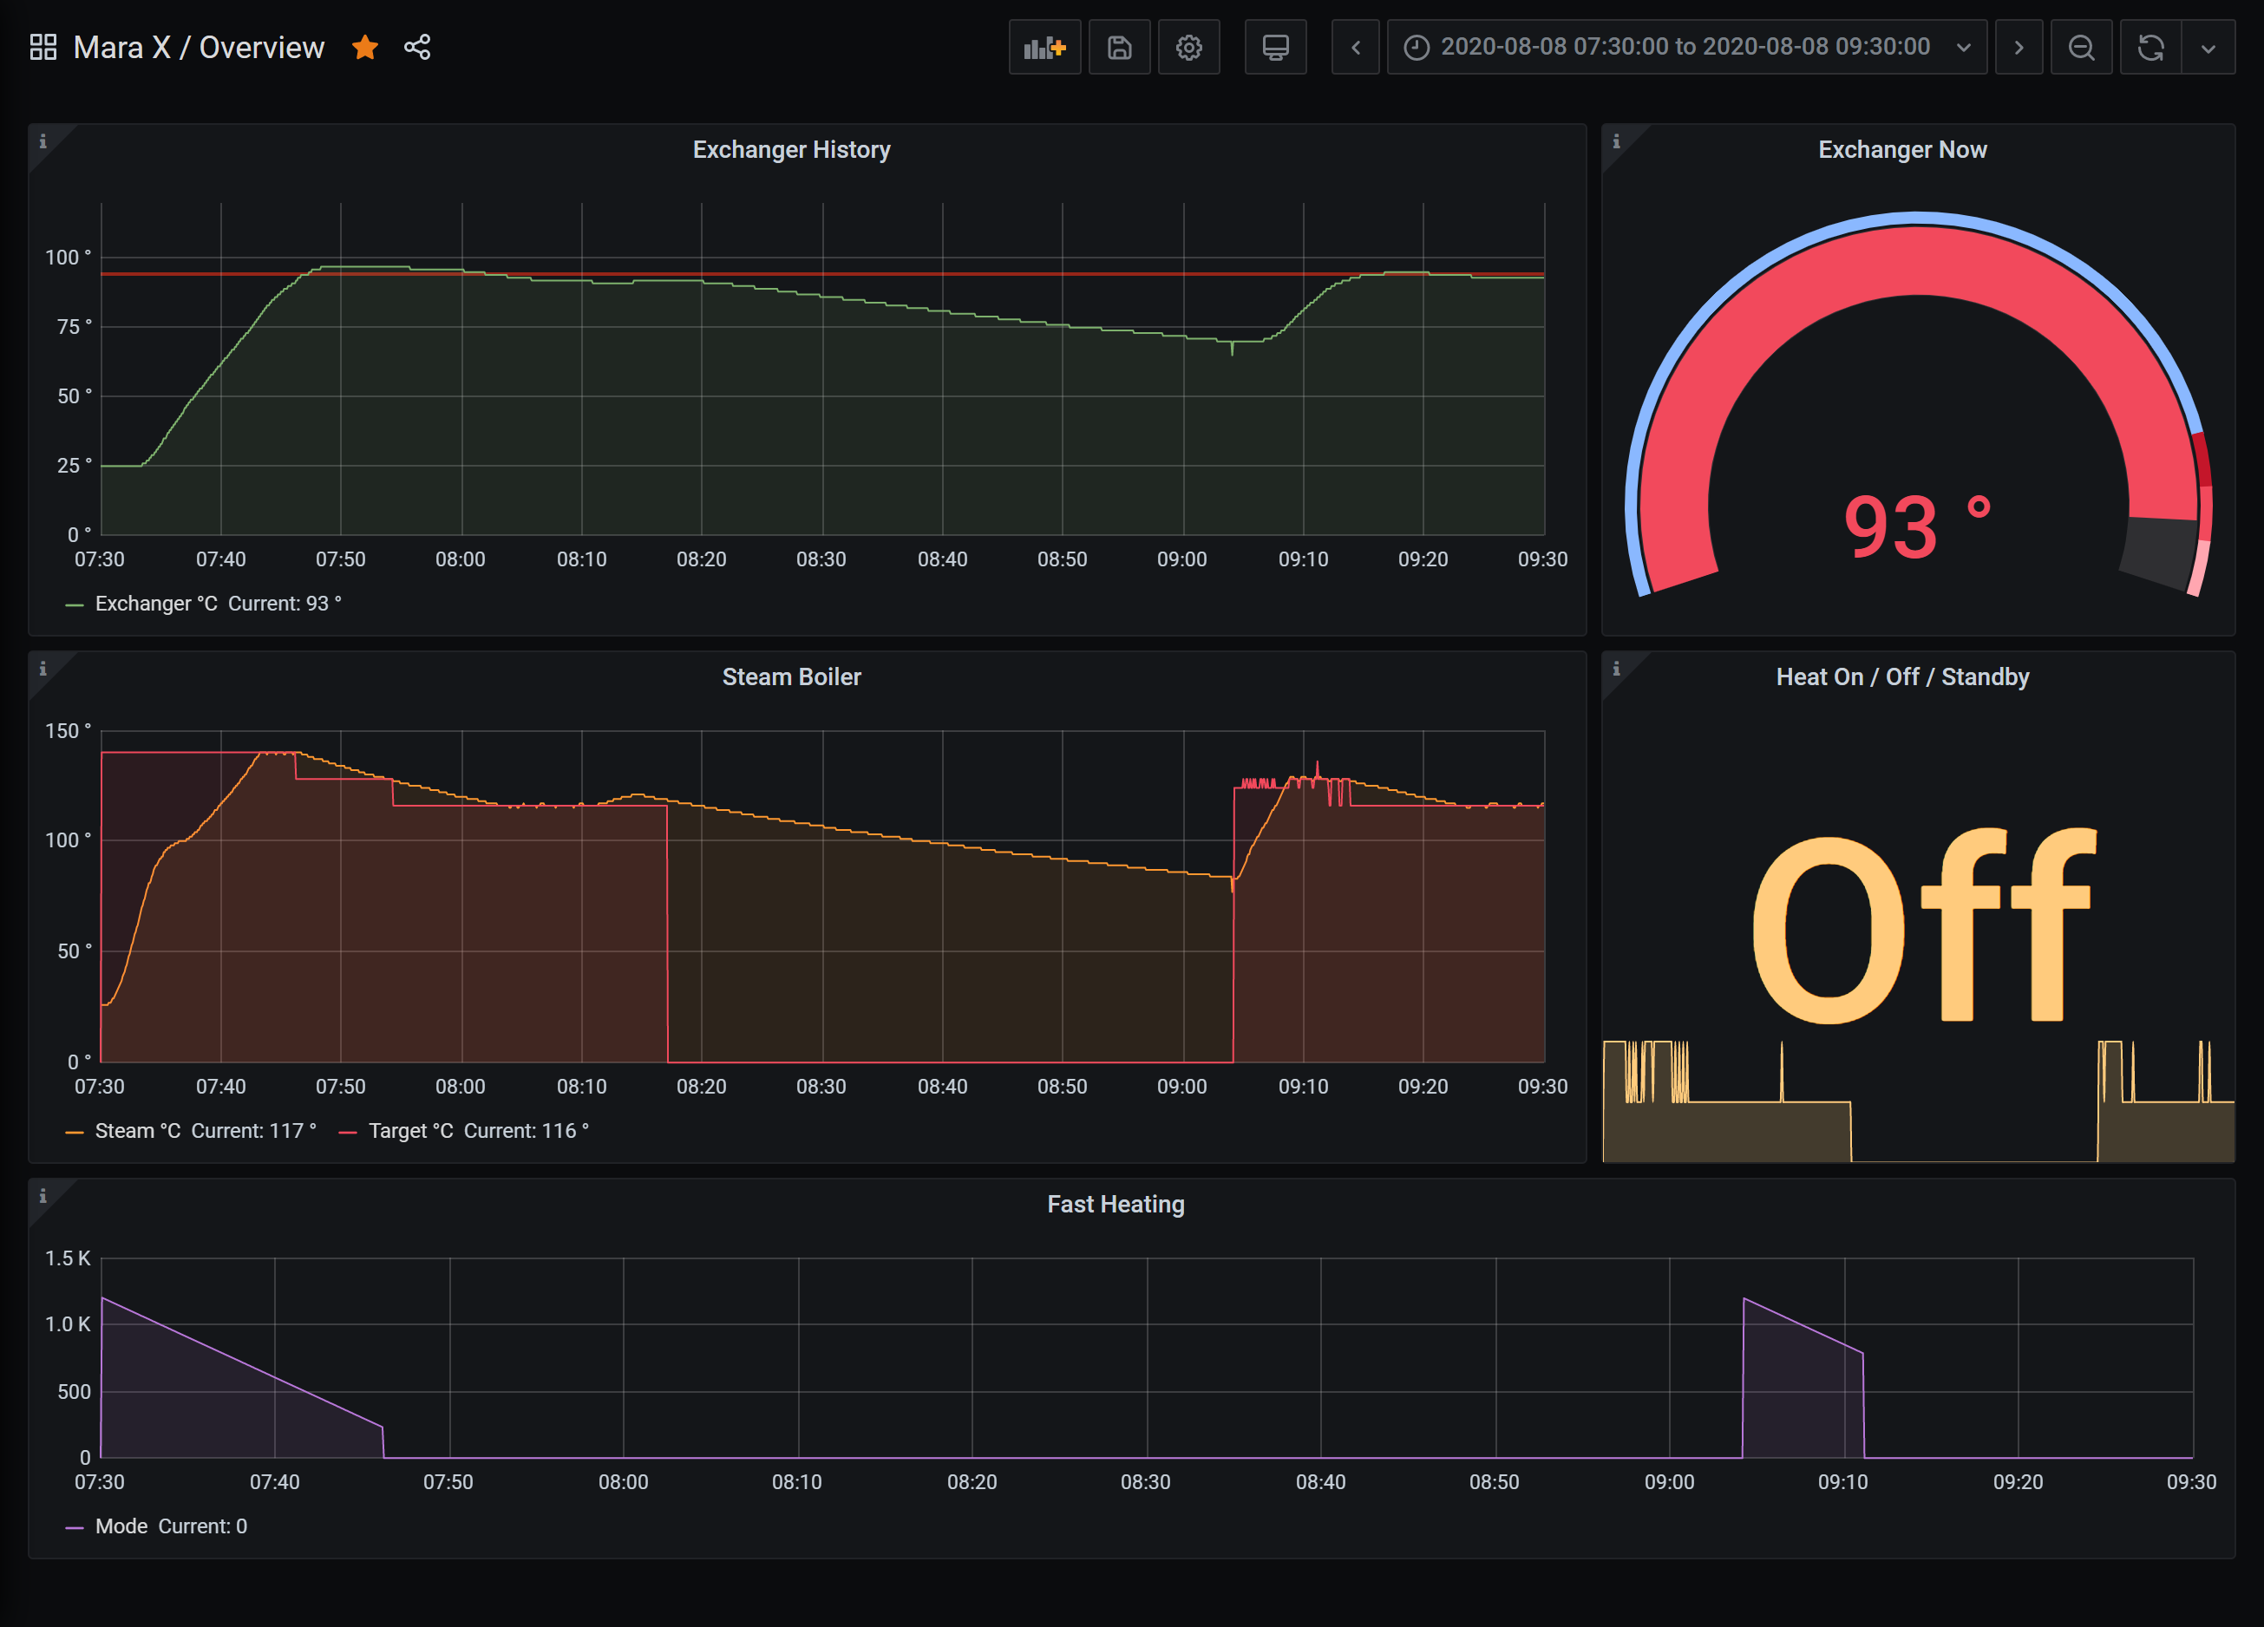Viewport: 2264px width, 1627px height.
Task: Cycle view mode monitor icon
Action: pos(1275,47)
